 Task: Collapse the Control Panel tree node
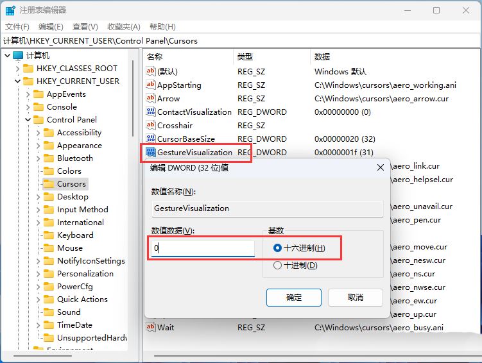click(28, 120)
